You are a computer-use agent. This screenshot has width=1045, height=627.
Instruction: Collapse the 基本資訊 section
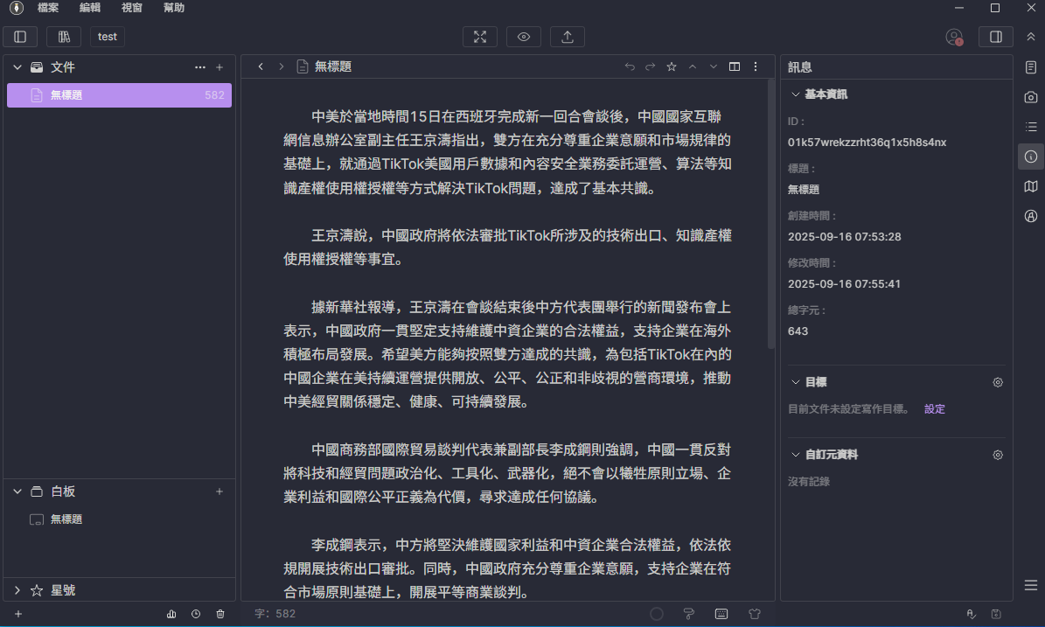tap(795, 94)
